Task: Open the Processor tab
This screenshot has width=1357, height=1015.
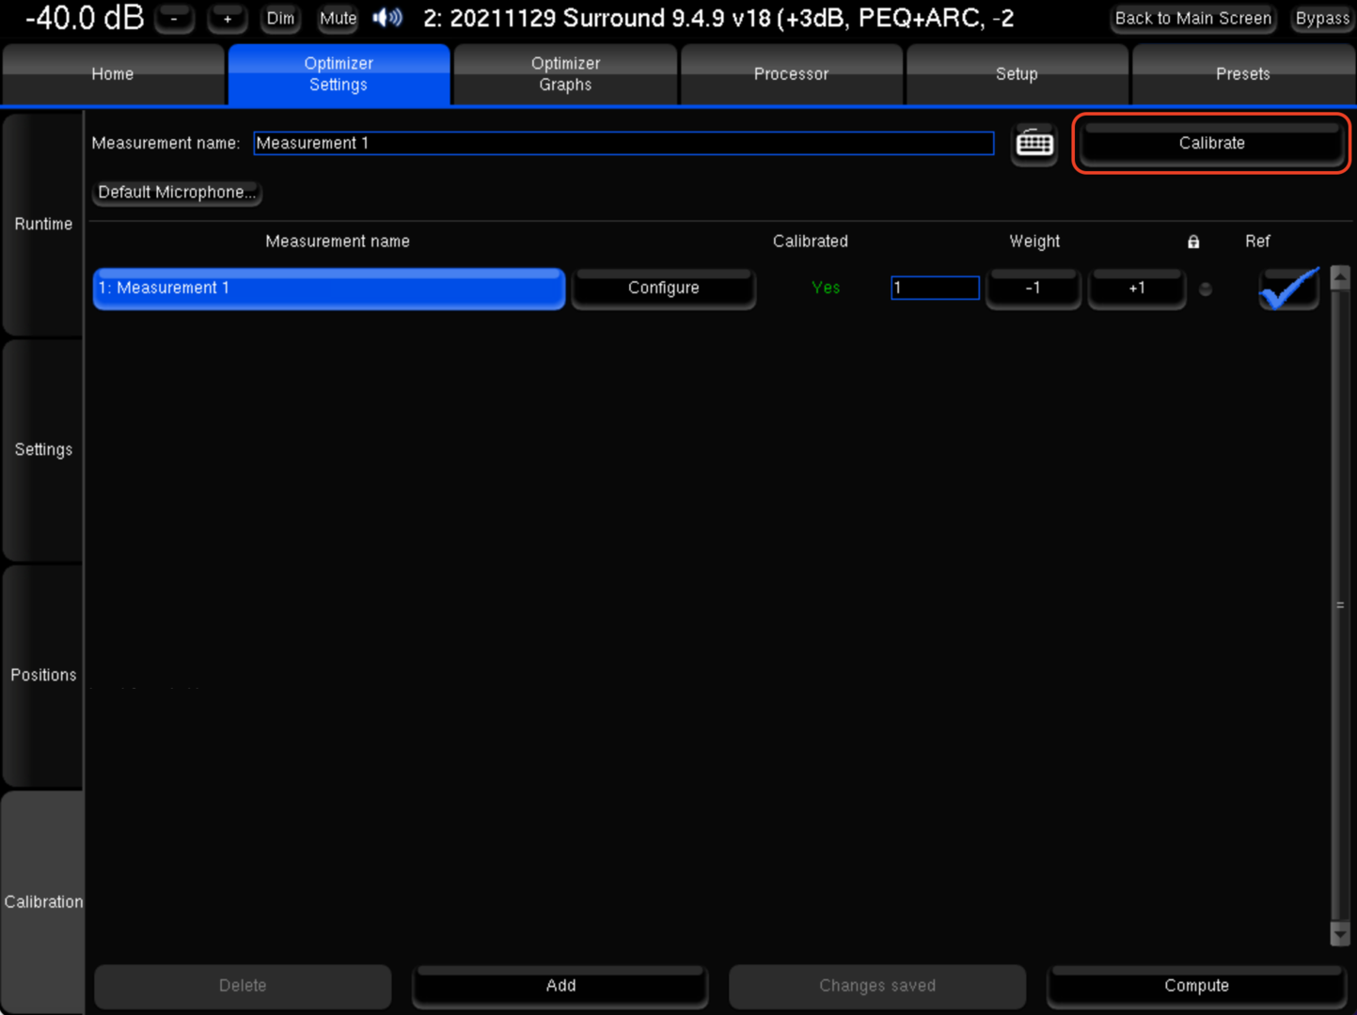Action: pyautogui.click(x=792, y=74)
